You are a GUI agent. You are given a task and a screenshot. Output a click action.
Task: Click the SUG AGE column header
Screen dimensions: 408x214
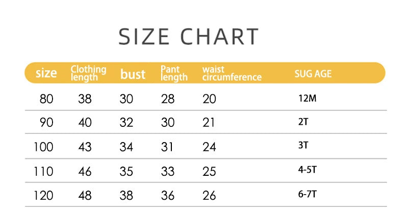(313, 73)
